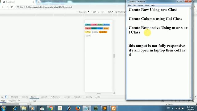Screen dimensions: 197x111
Task: Select the Filesystem sub-tab
Action: point(12,101)
